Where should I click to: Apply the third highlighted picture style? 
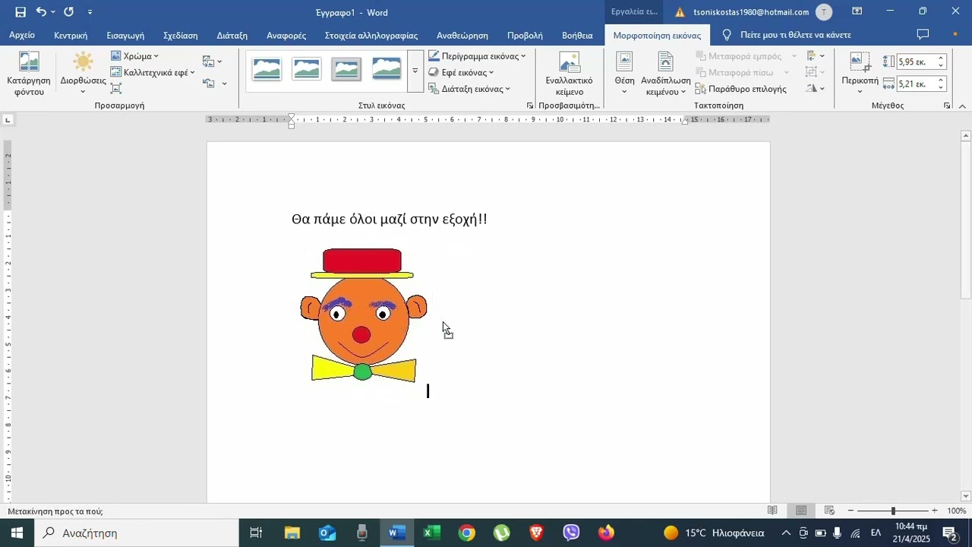(x=346, y=70)
